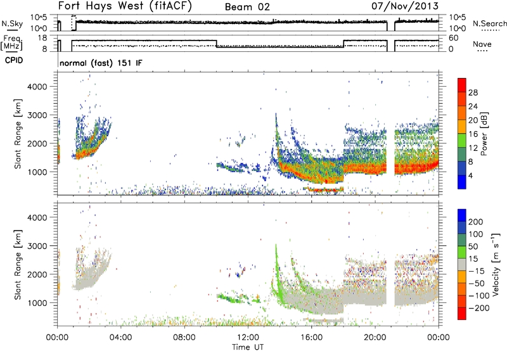Click the "-100" label on the Velocity colorbar
Viewport: 507px width, 351px height.
coord(479,296)
